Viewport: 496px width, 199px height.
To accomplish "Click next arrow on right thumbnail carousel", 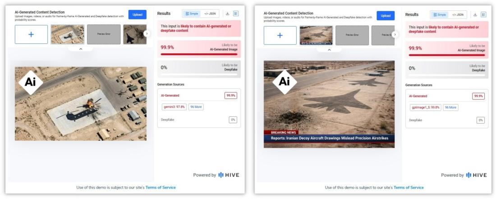I will click(x=395, y=34).
